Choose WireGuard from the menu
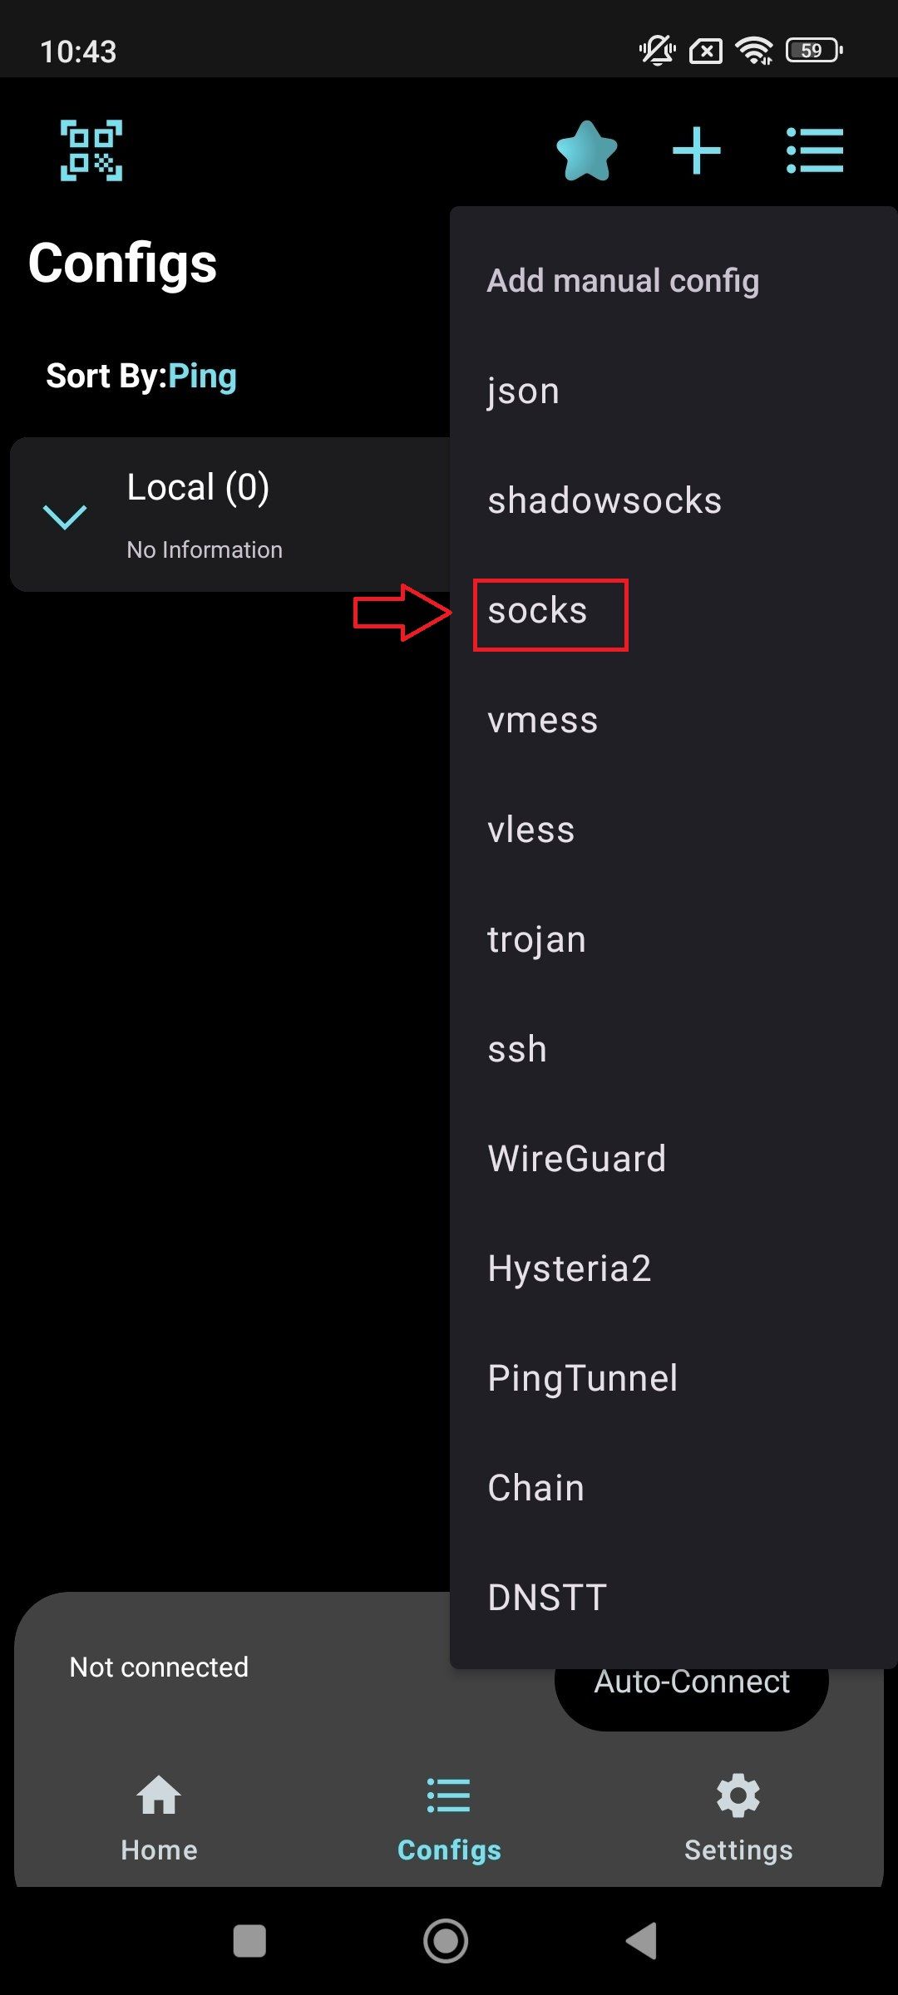898x1995 pixels. (577, 1159)
